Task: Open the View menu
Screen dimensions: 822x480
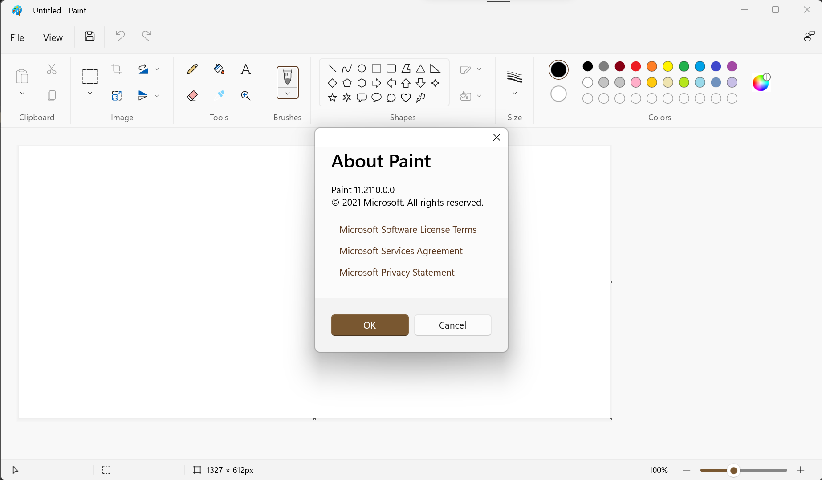Action: [x=53, y=38]
